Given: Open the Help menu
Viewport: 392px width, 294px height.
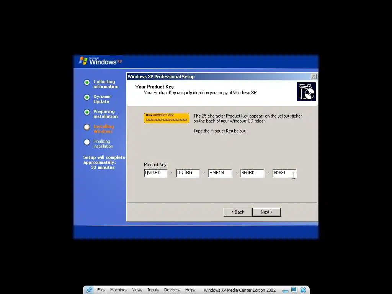Looking at the screenshot, I should point(190,290).
